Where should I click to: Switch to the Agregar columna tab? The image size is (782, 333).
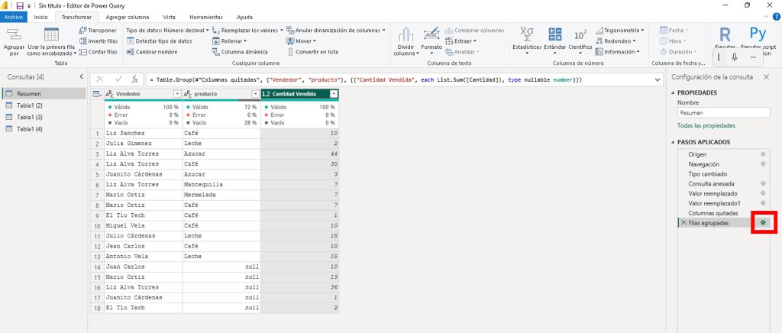(x=128, y=16)
